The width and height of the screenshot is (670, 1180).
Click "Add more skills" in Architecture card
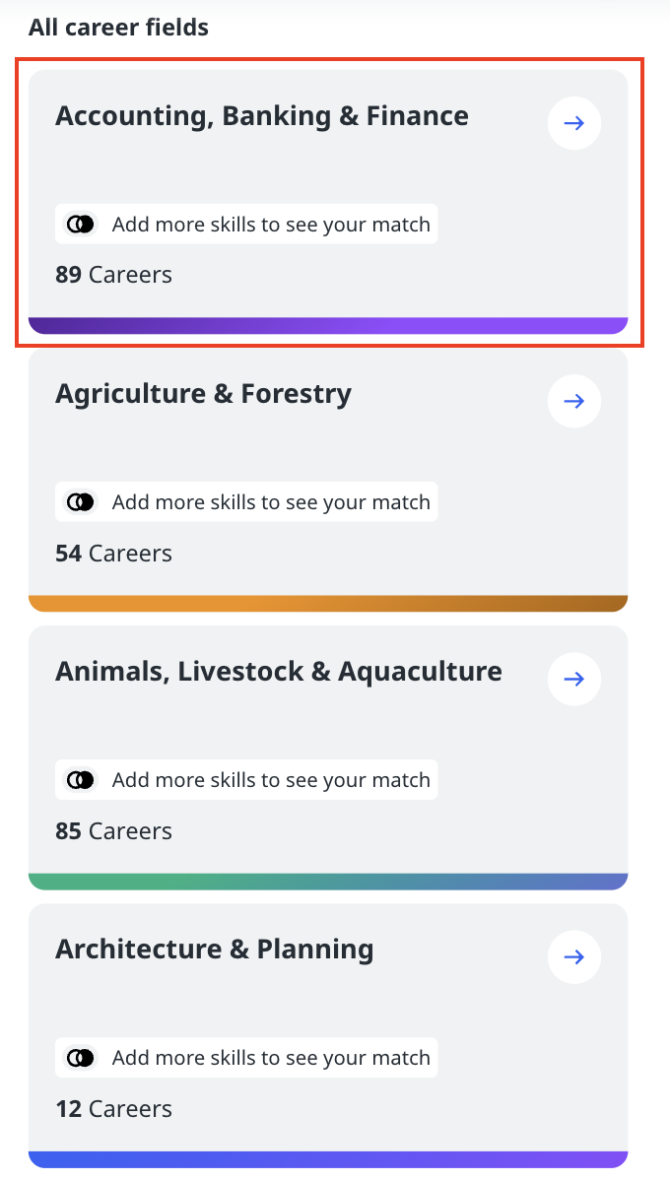[271, 1058]
